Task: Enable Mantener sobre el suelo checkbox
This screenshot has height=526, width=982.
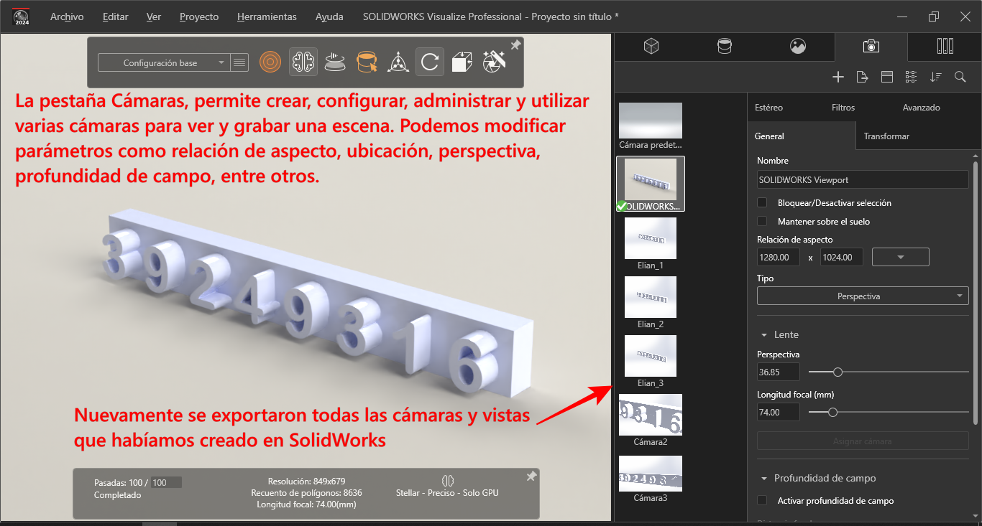Action: pos(762,222)
